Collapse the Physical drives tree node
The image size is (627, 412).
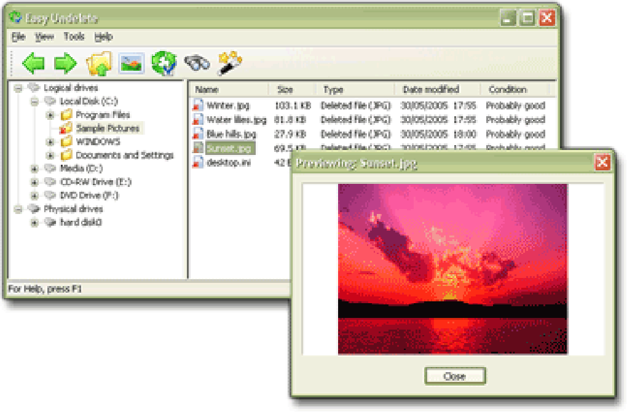18,209
